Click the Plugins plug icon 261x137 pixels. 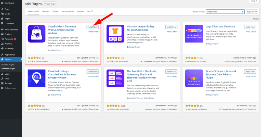pos(2,59)
